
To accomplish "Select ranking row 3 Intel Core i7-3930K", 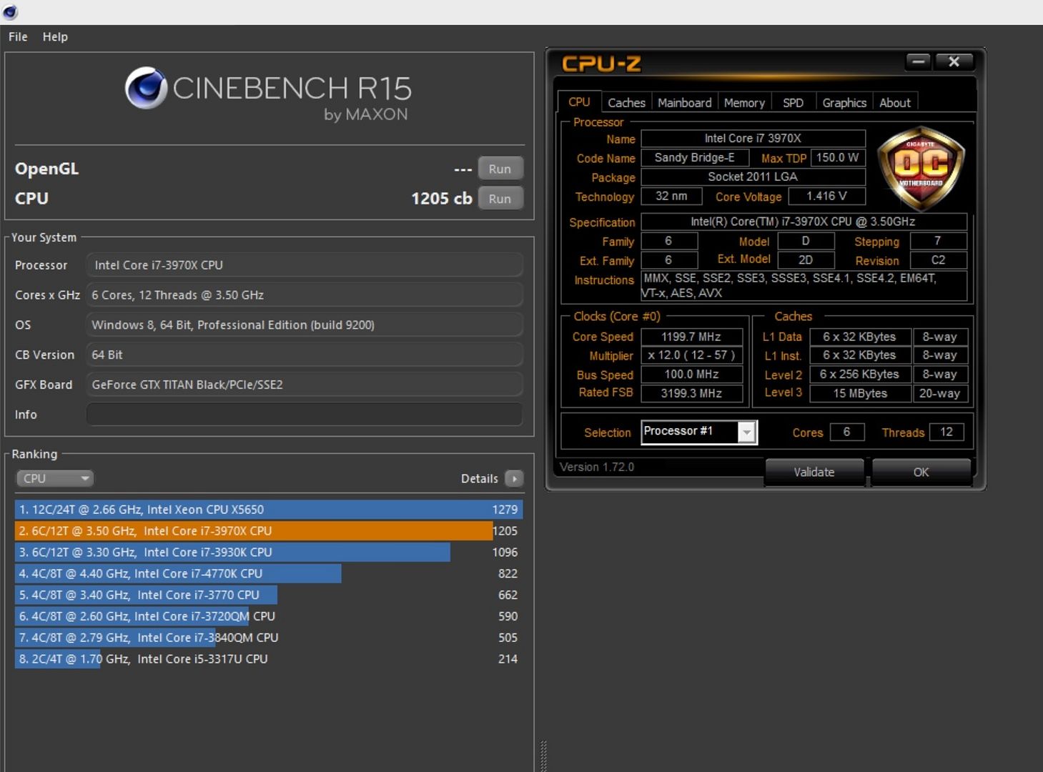I will point(269,553).
